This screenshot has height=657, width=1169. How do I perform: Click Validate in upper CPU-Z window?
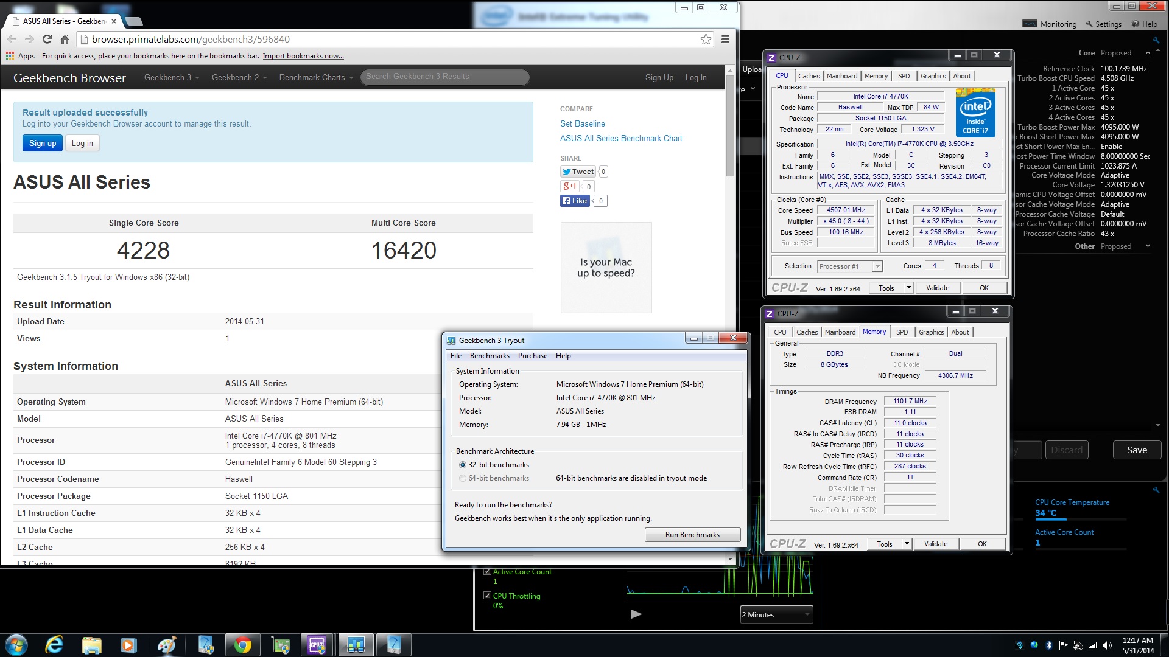(x=938, y=288)
